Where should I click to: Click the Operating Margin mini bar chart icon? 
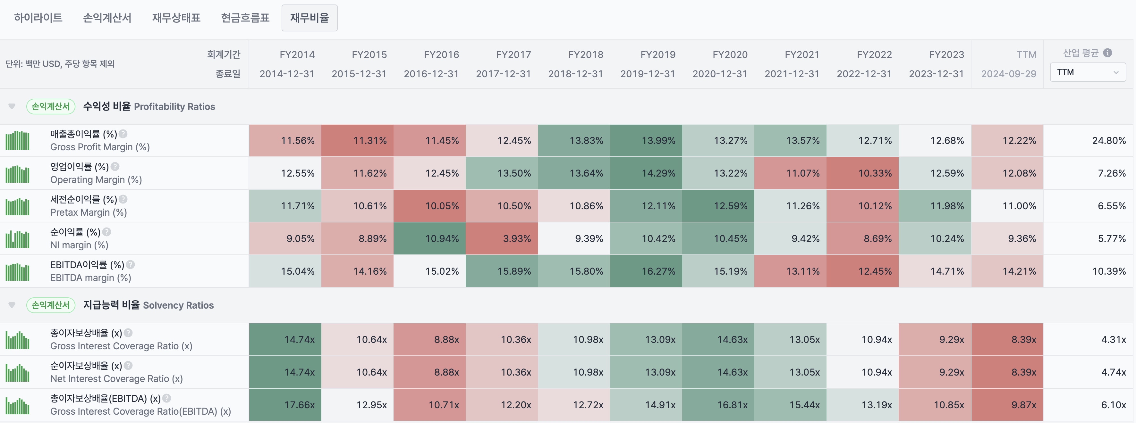[x=18, y=174]
